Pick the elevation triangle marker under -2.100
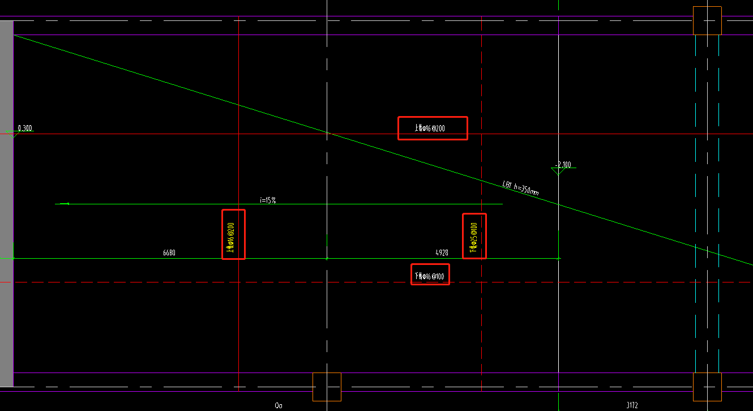This screenshot has width=753, height=411. (x=559, y=171)
